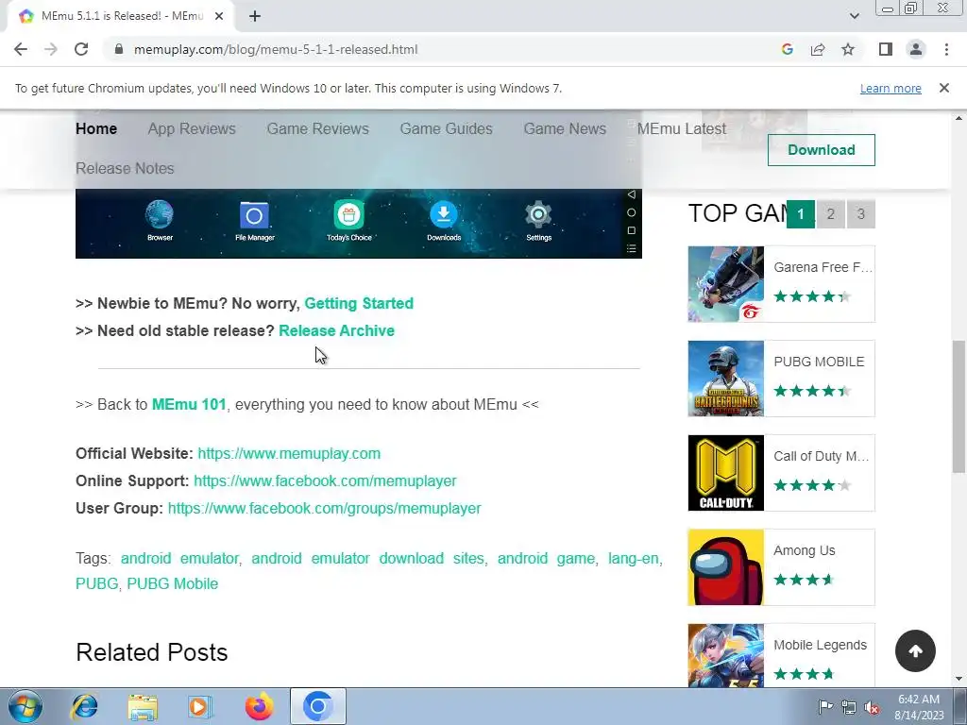The width and height of the screenshot is (967, 725).
Task: Select android emulator download sites tag
Action: [368, 559]
